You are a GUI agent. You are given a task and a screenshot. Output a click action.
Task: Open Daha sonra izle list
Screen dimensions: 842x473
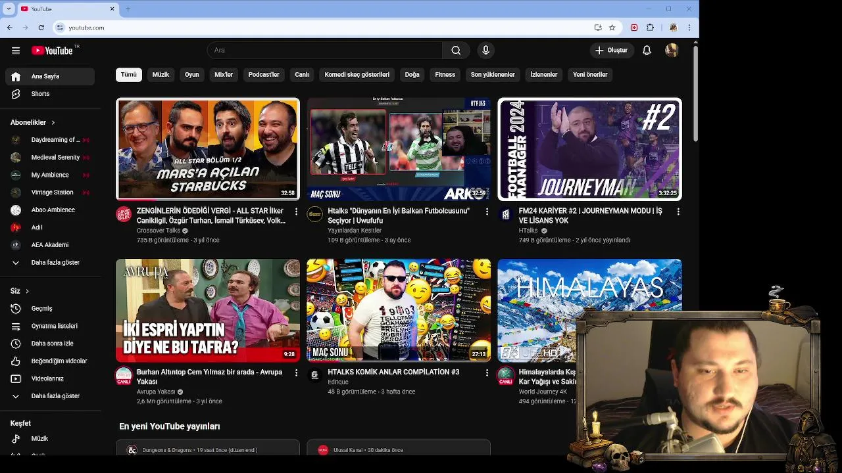(50, 344)
